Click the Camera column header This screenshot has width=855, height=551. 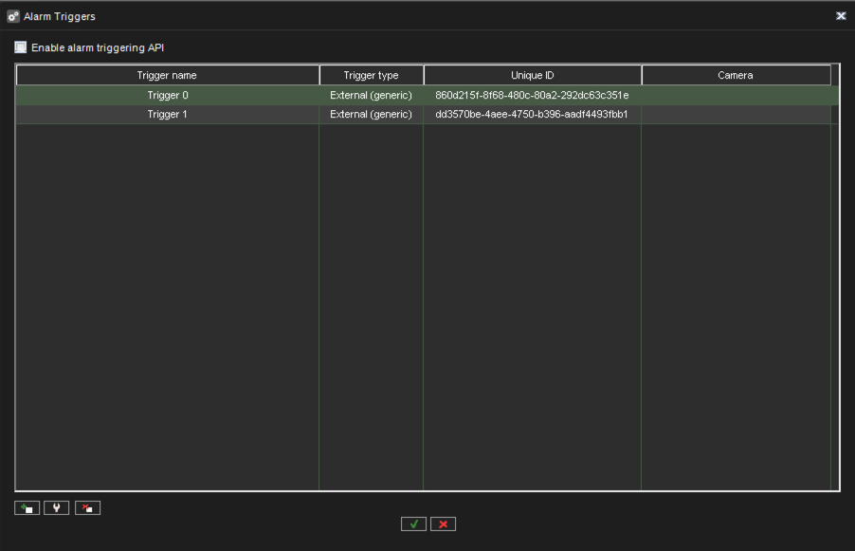[x=736, y=74]
